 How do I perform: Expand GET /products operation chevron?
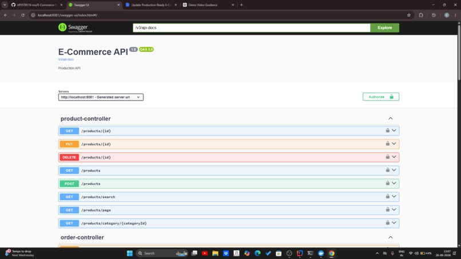pyautogui.click(x=394, y=170)
